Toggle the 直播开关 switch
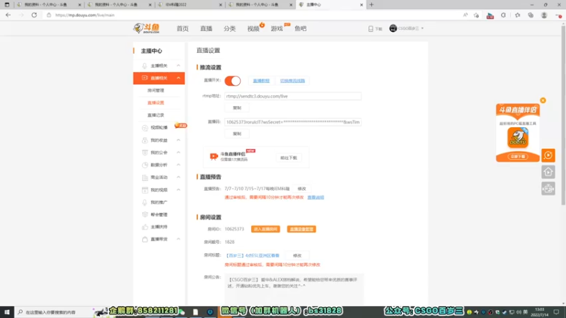 pyautogui.click(x=233, y=81)
